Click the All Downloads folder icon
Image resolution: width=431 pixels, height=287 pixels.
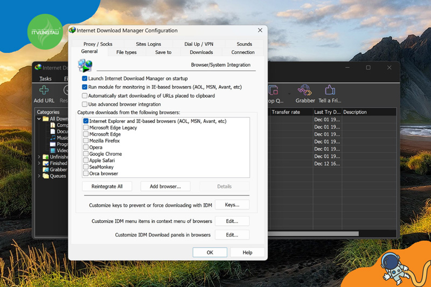[x=46, y=118]
